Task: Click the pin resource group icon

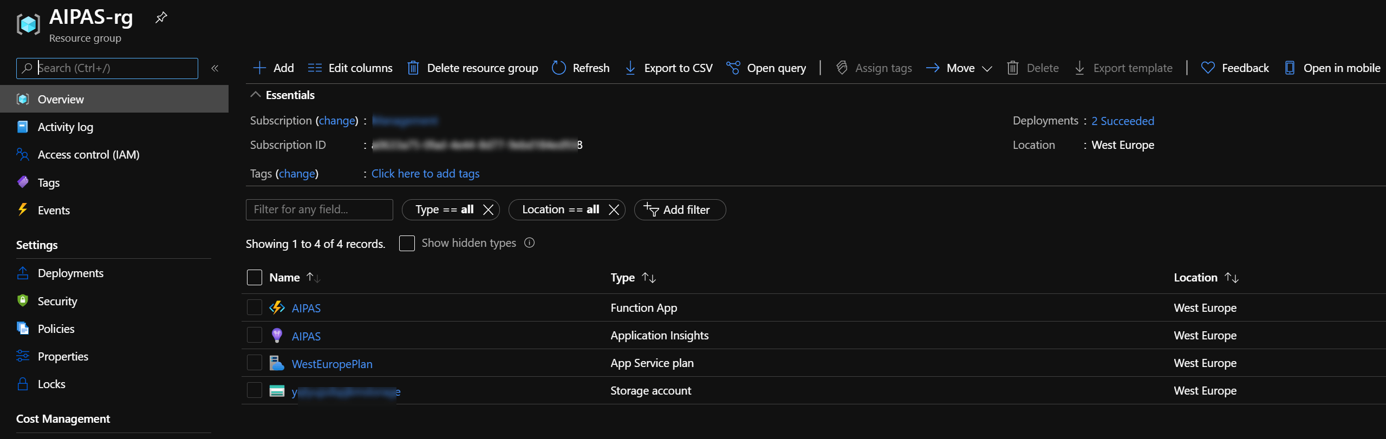Action: pyautogui.click(x=161, y=18)
